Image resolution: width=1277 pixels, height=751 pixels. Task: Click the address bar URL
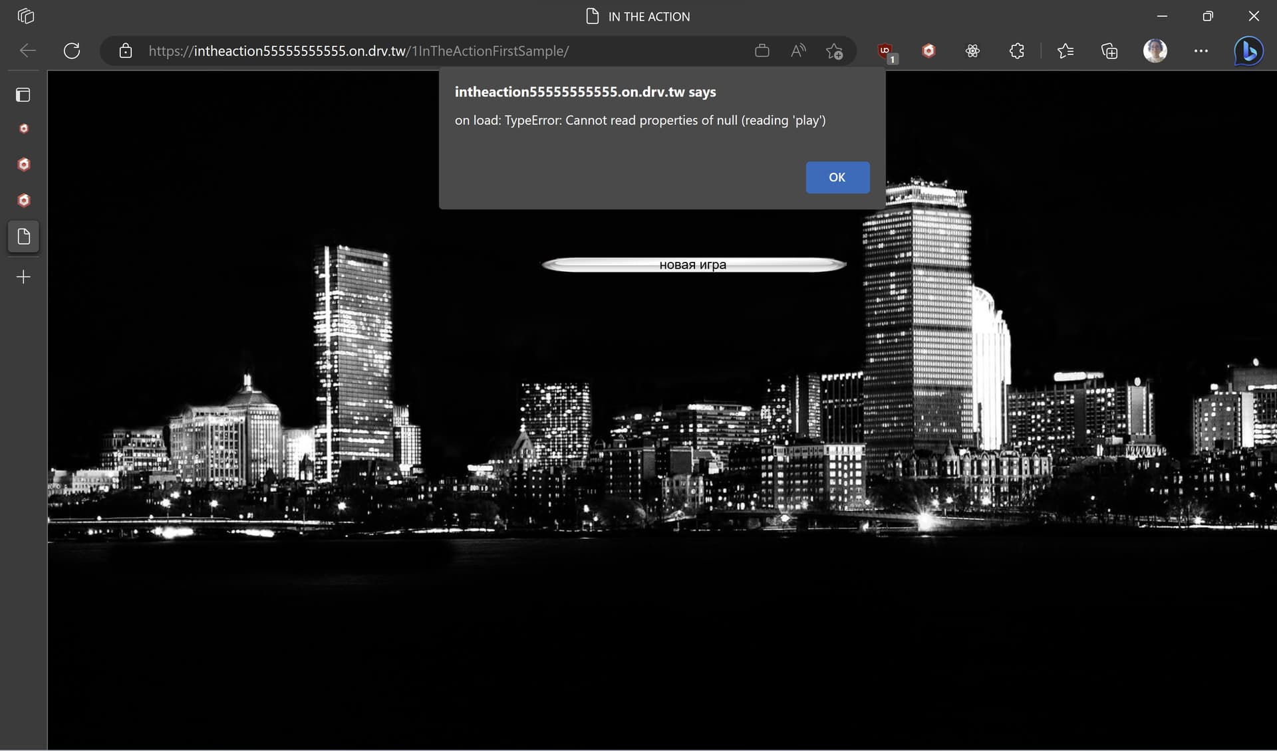pyautogui.click(x=359, y=51)
